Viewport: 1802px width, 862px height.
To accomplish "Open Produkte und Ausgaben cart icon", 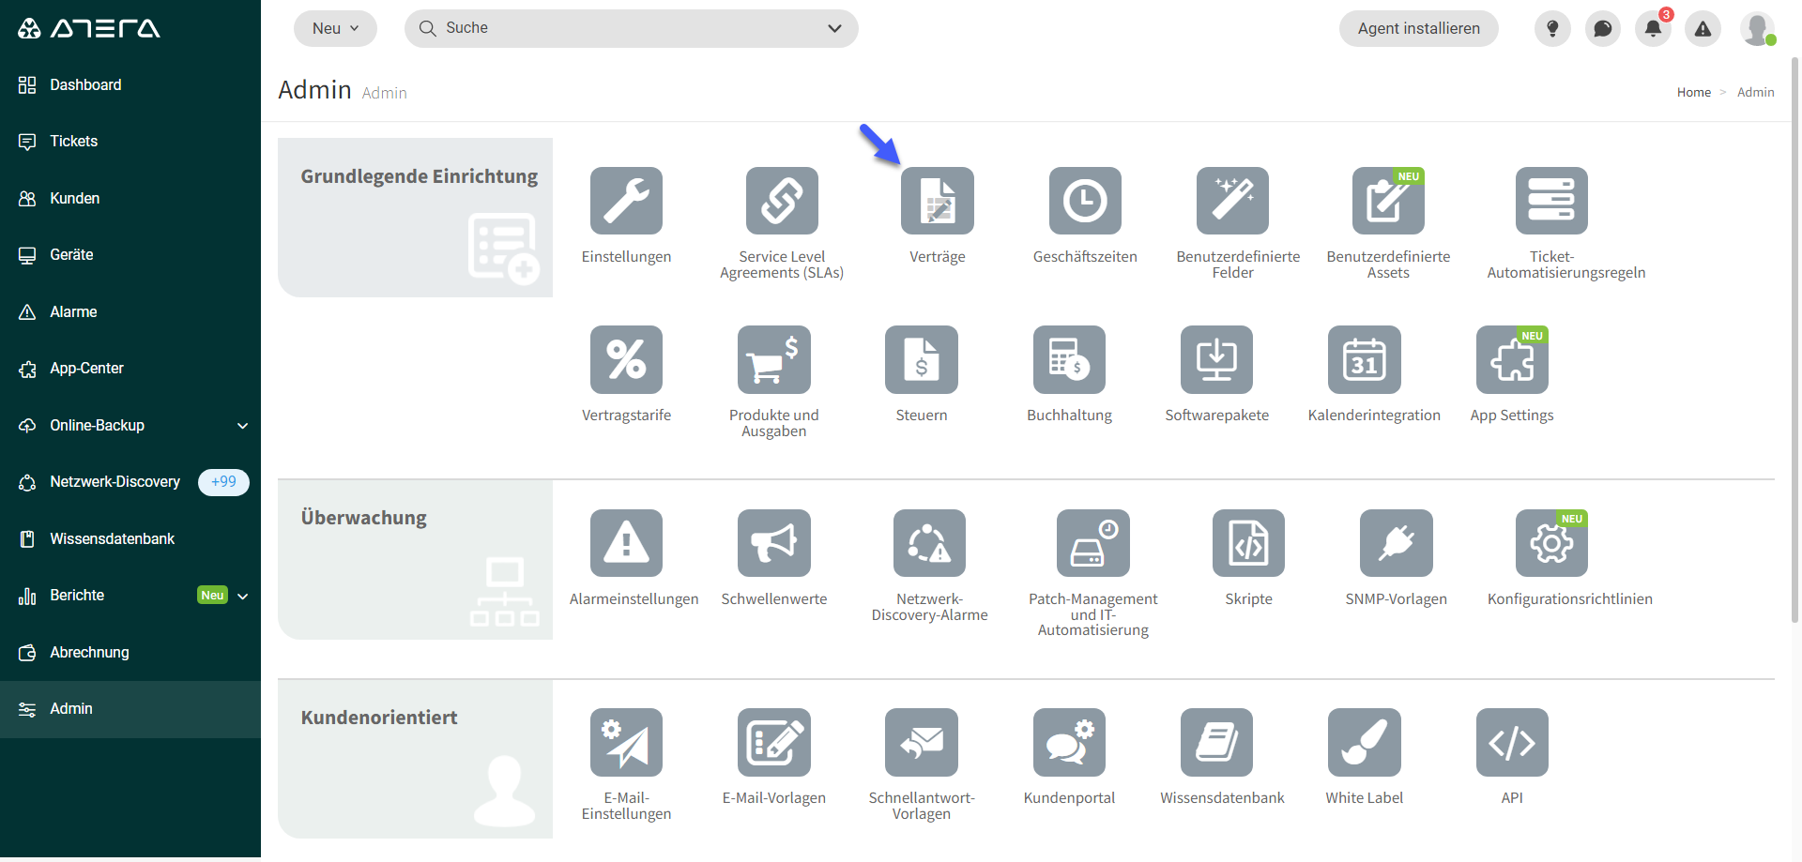I will (774, 359).
